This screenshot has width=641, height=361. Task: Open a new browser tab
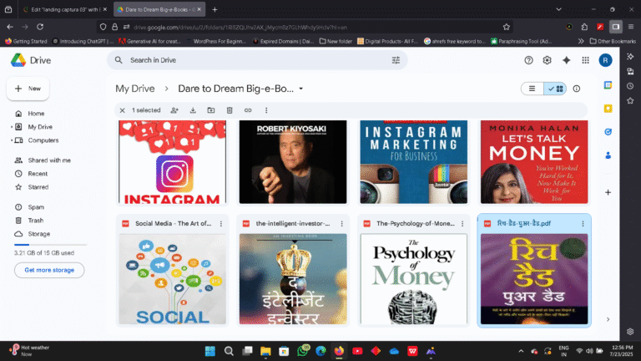coord(215,9)
